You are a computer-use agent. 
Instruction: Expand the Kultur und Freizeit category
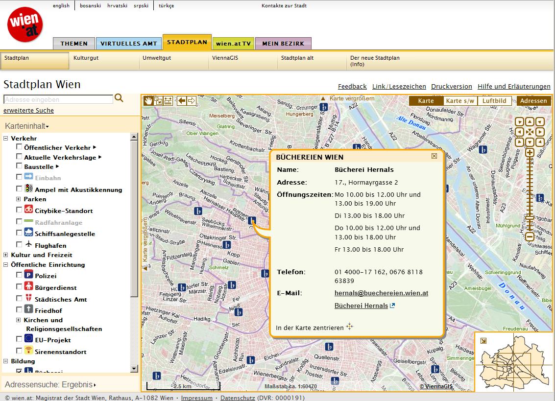[6, 255]
